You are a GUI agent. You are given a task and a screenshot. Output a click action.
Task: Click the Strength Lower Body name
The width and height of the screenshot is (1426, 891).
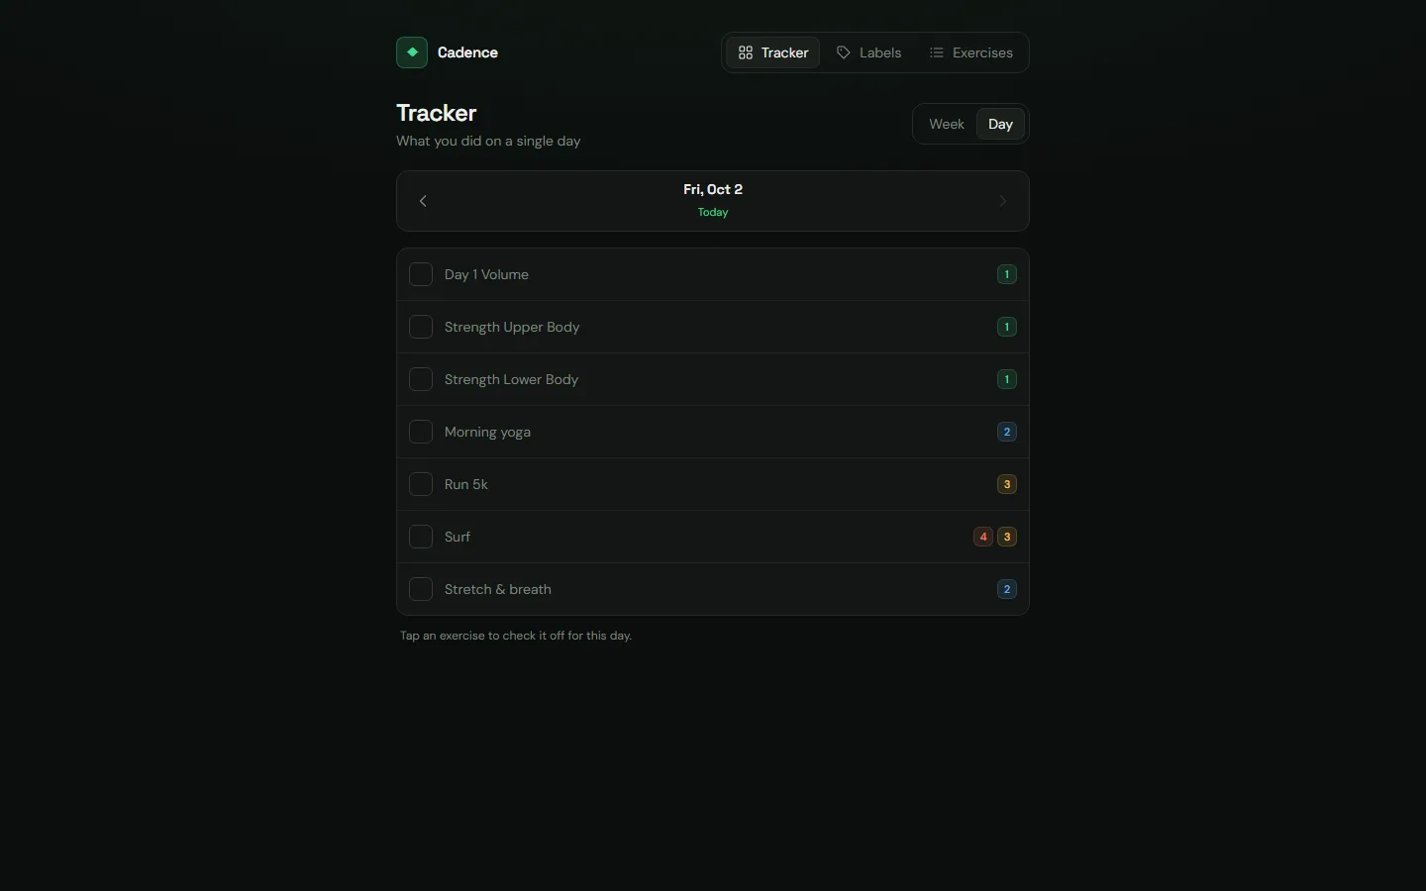[511, 379]
